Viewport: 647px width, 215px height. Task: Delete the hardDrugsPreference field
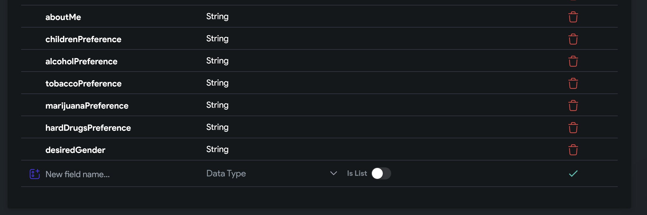click(x=573, y=128)
